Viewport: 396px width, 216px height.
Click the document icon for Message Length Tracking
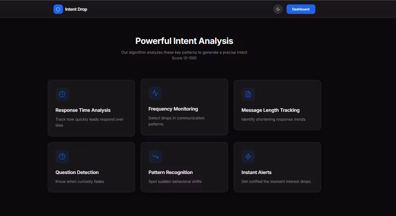click(x=248, y=94)
